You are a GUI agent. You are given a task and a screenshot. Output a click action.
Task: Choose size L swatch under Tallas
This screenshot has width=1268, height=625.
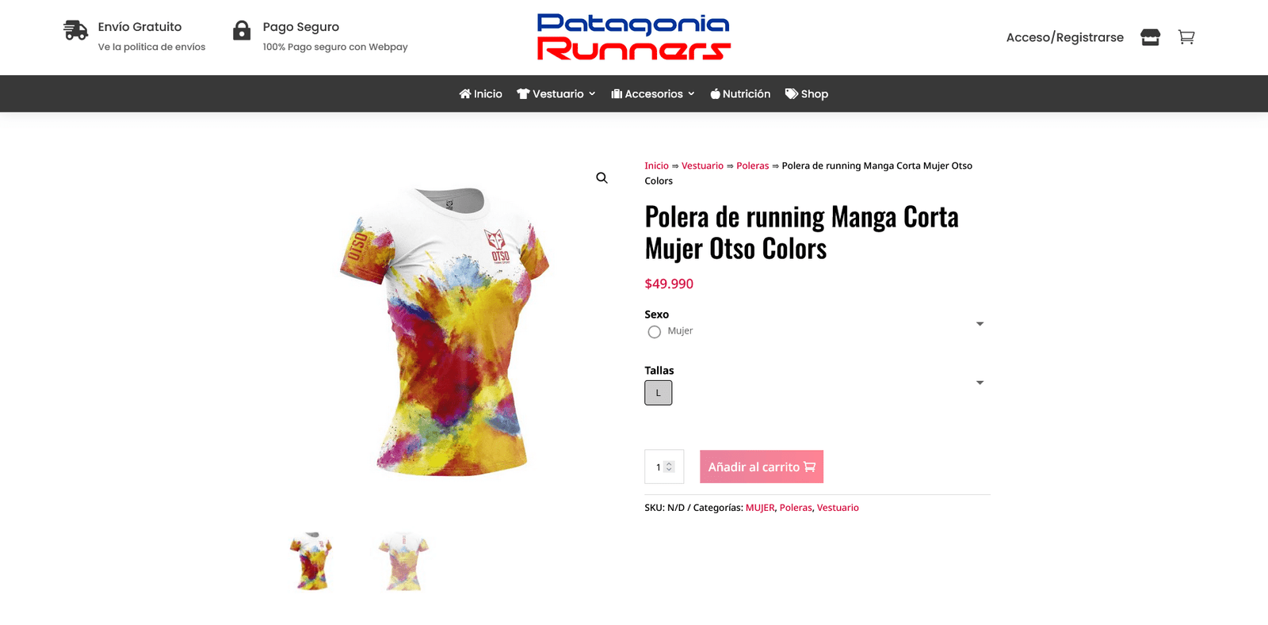658,393
